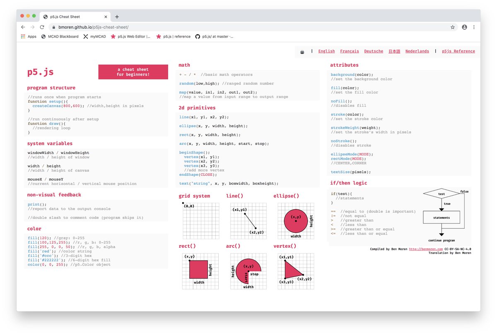Open the p5js Reference link
This screenshot has height=335, width=497.
click(458, 51)
